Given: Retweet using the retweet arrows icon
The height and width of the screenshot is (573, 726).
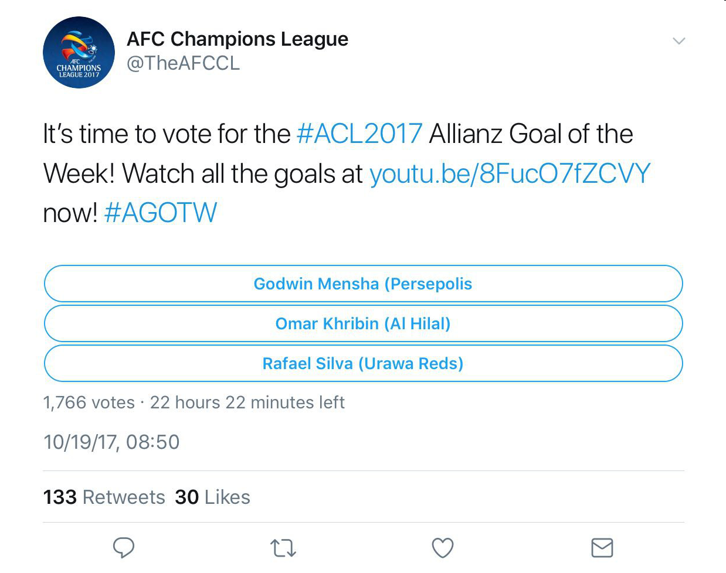Looking at the screenshot, I should point(283,548).
